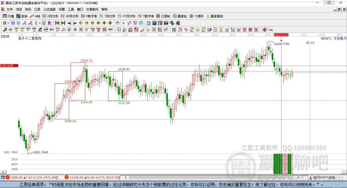Click the 日K线 label

[5, 36]
